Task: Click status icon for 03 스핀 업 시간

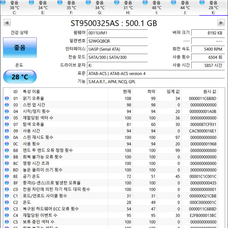Action: [7, 105]
